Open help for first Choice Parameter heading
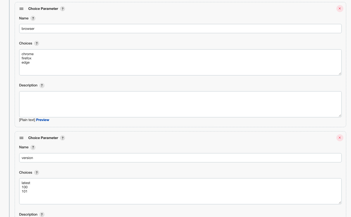This screenshot has width=351, height=217. (63, 9)
